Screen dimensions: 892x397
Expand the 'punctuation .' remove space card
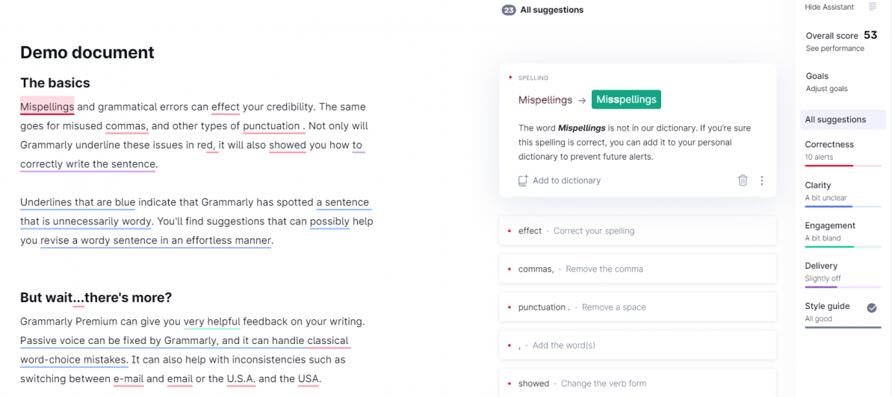point(637,307)
